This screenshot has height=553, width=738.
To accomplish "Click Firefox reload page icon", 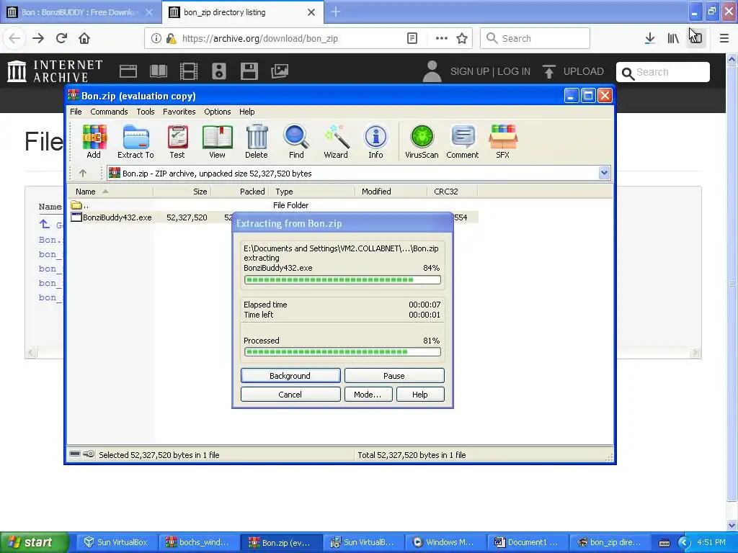I will pyautogui.click(x=61, y=38).
